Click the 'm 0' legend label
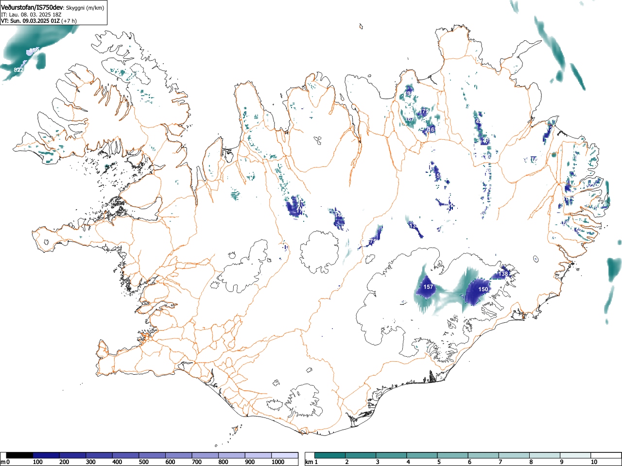 point(5,462)
